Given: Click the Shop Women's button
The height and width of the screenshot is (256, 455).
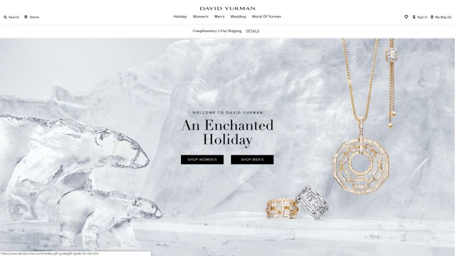Looking at the screenshot, I should pos(202,160).
